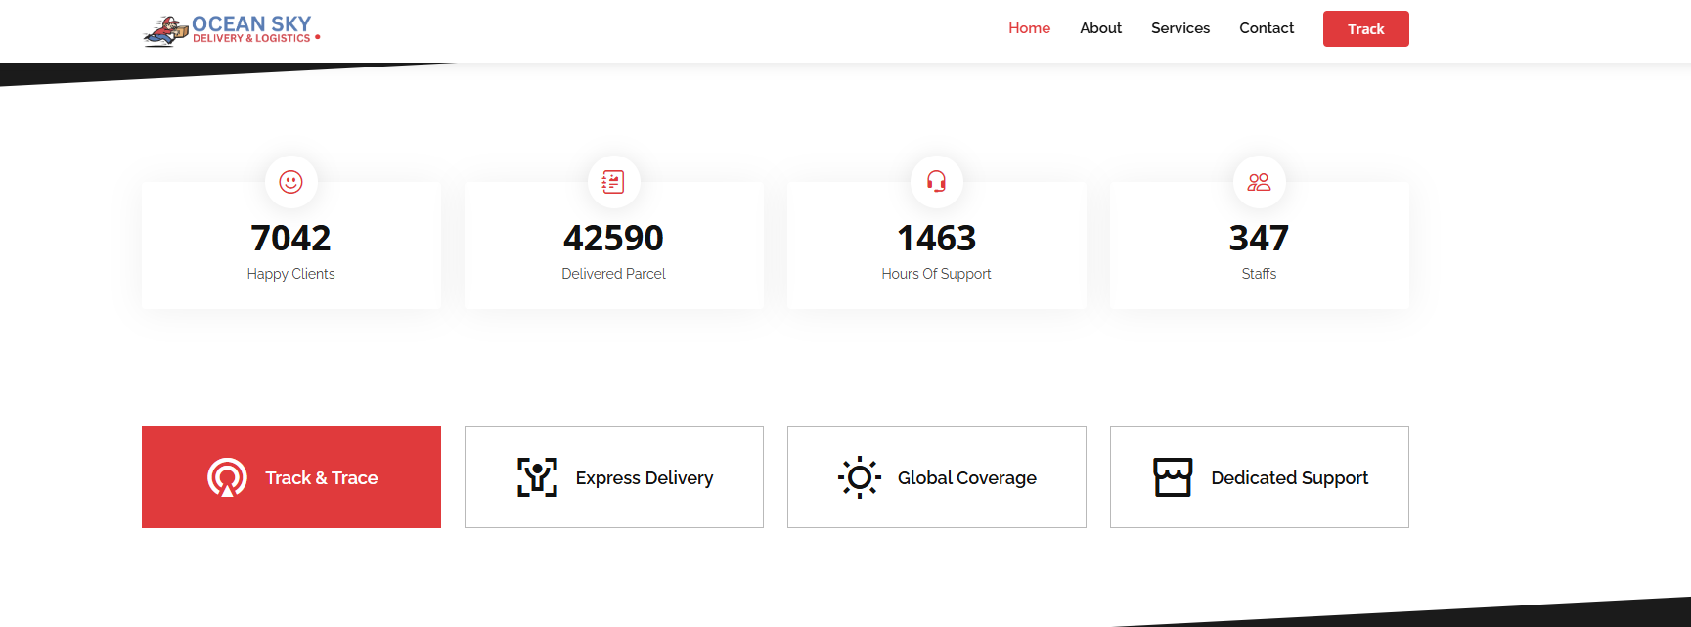The width and height of the screenshot is (1691, 627).
Task: Click the Global Coverage sun icon
Action: pyautogui.click(x=860, y=477)
